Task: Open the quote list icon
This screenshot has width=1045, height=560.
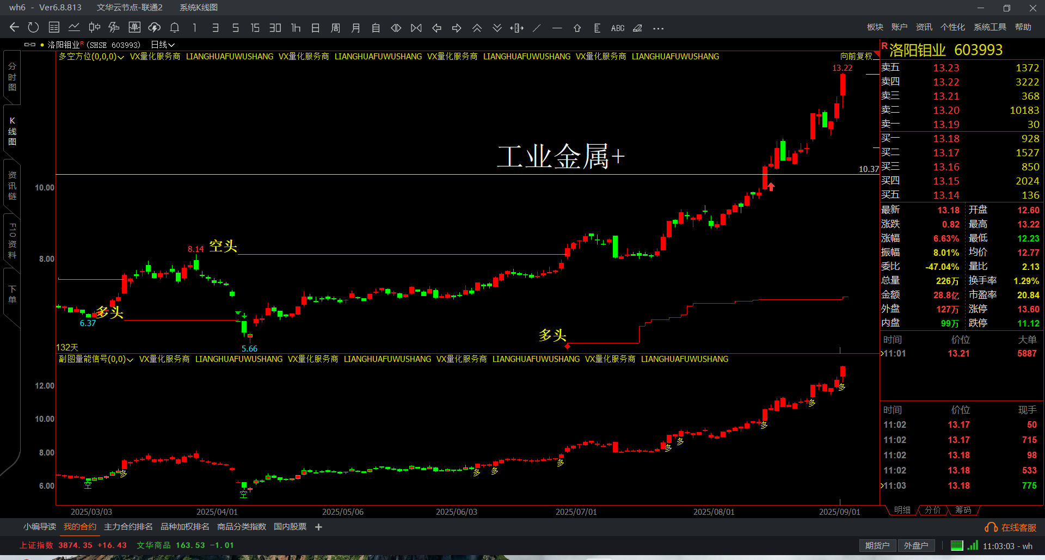Action: 54,28
